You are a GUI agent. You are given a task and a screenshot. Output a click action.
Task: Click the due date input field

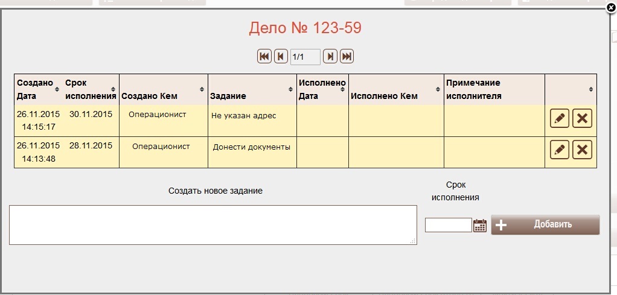click(448, 225)
